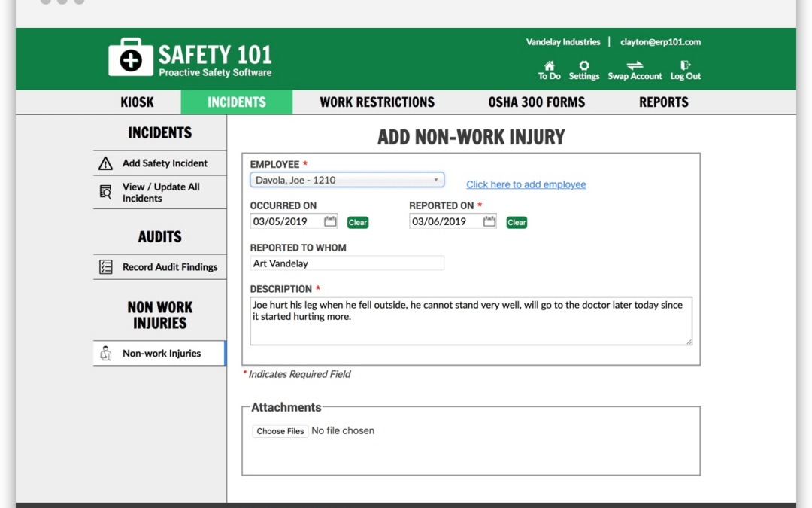Click the Choose Files button
The width and height of the screenshot is (812, 508).
pos(280,431)
